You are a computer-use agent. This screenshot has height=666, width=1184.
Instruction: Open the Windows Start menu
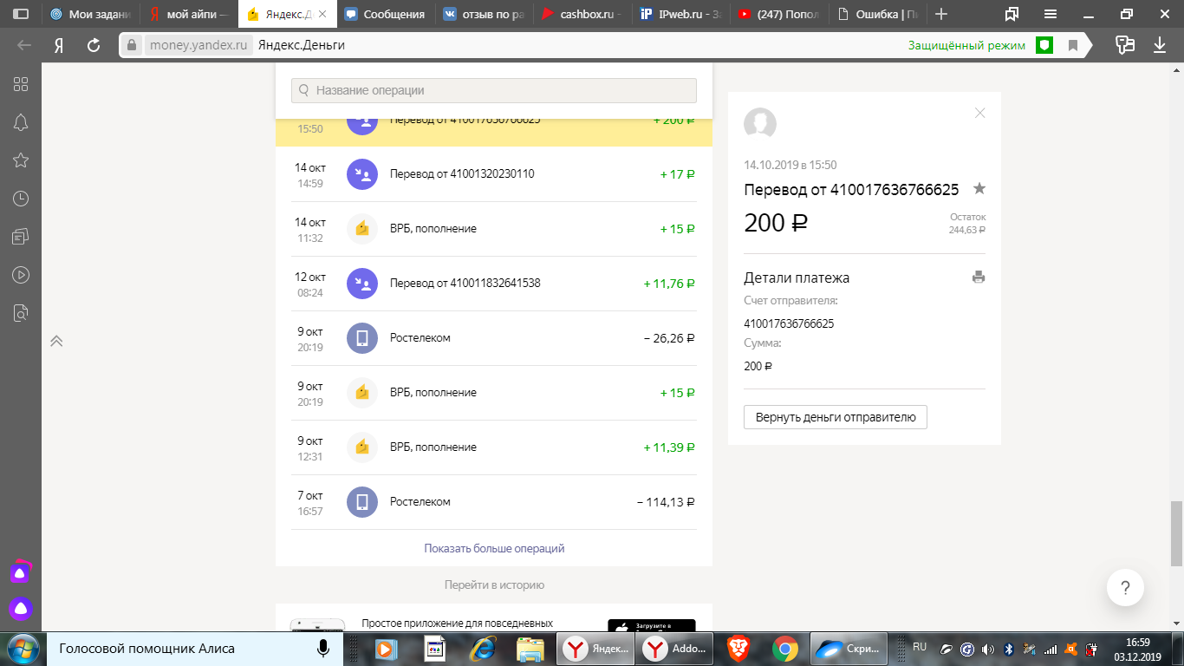point(22,648)
